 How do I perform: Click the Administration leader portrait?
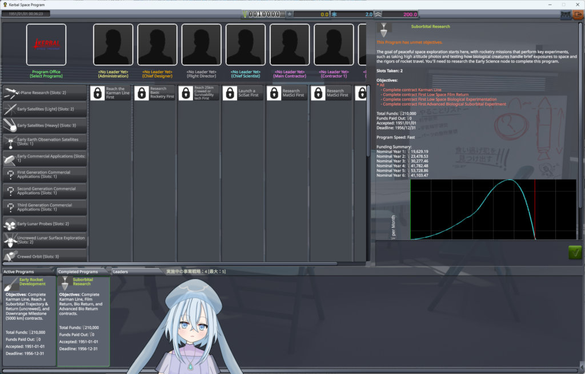(113, 44)
